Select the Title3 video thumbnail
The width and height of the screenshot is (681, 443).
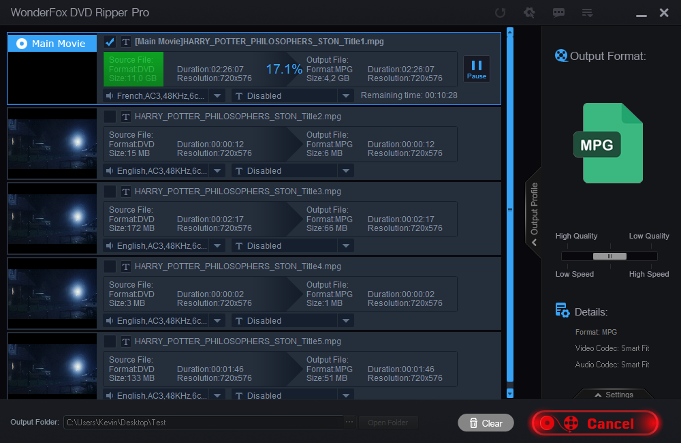click(52, 218)
